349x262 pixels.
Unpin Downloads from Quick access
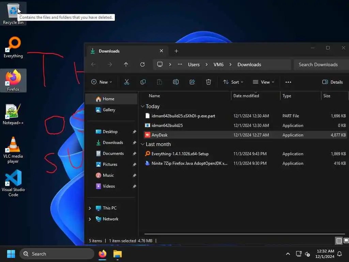coord(134,143)
